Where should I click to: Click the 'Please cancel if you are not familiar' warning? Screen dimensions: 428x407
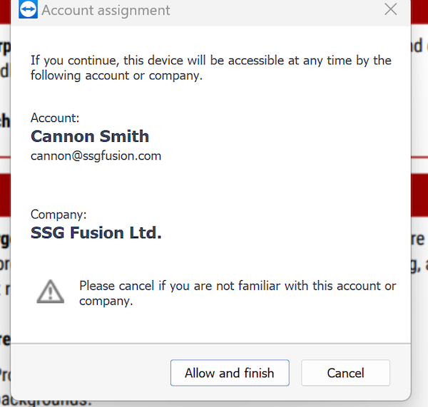point(238,293)
